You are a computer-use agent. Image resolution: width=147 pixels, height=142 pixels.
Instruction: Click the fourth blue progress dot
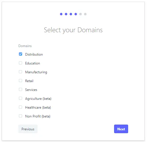[x=76, y=14]
